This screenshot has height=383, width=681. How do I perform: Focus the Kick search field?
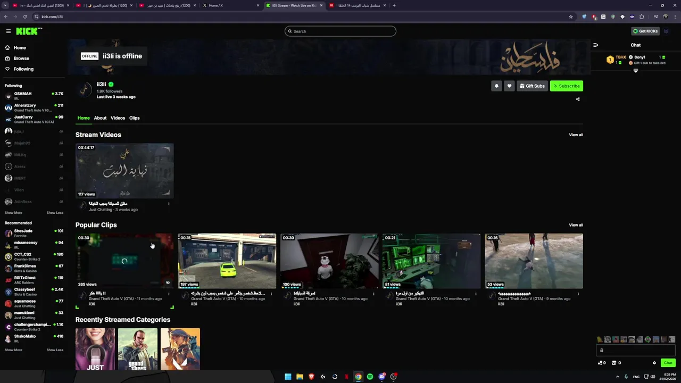tap(340, 31)
